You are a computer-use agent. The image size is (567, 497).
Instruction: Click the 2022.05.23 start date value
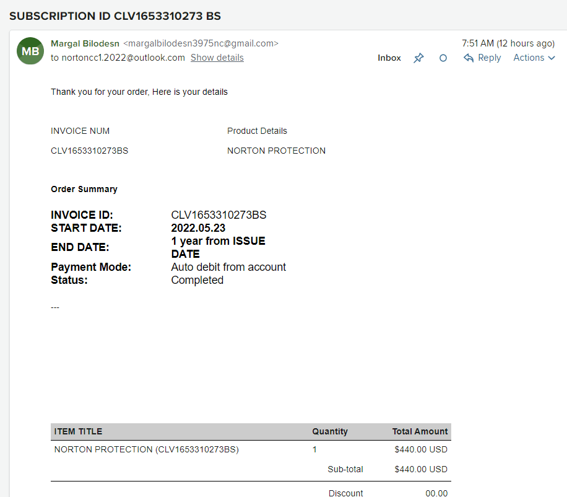point(198,228)
